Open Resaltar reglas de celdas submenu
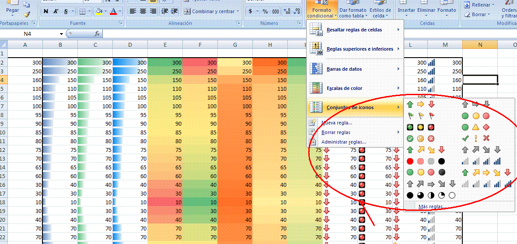Viewport: 517px width, 244px height. (x=355, y=30)
